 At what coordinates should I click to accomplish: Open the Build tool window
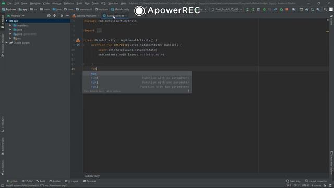(x=41, y=181)
